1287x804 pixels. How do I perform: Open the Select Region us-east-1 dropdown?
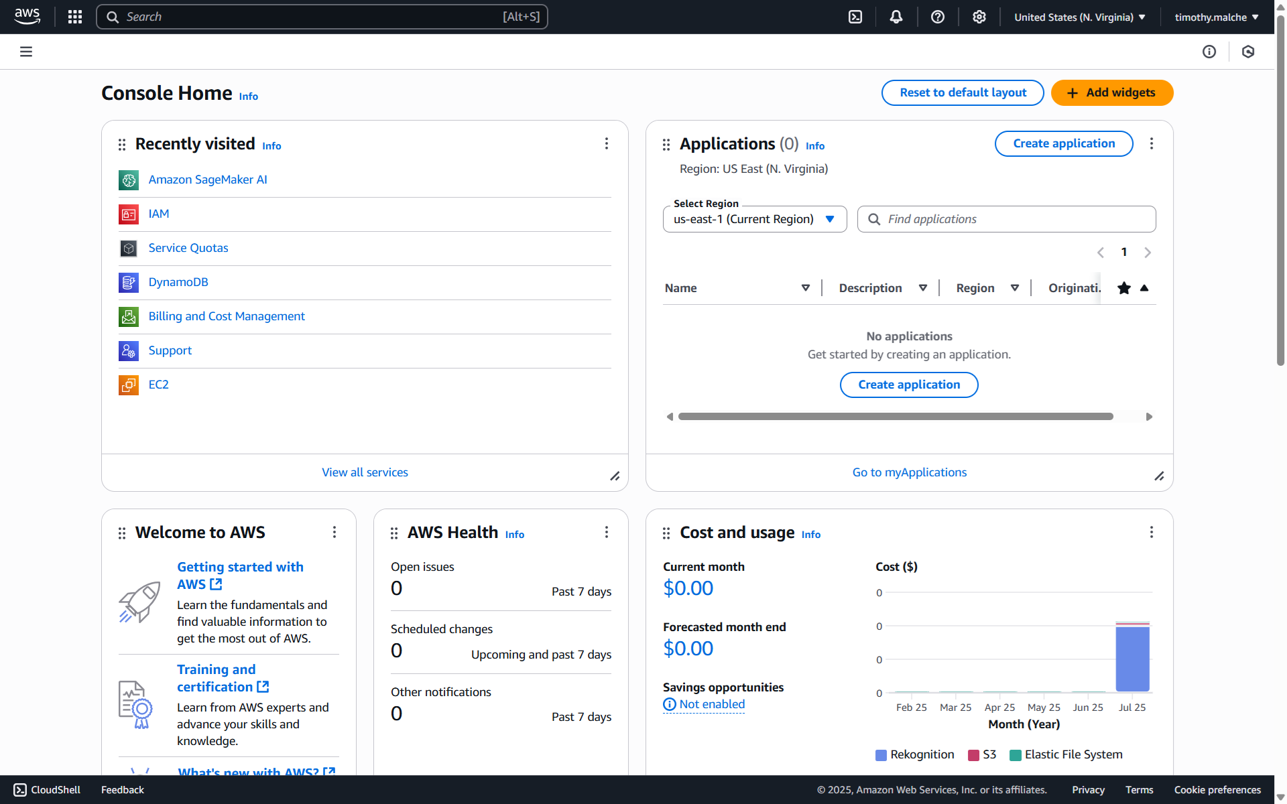pos(755,219)
